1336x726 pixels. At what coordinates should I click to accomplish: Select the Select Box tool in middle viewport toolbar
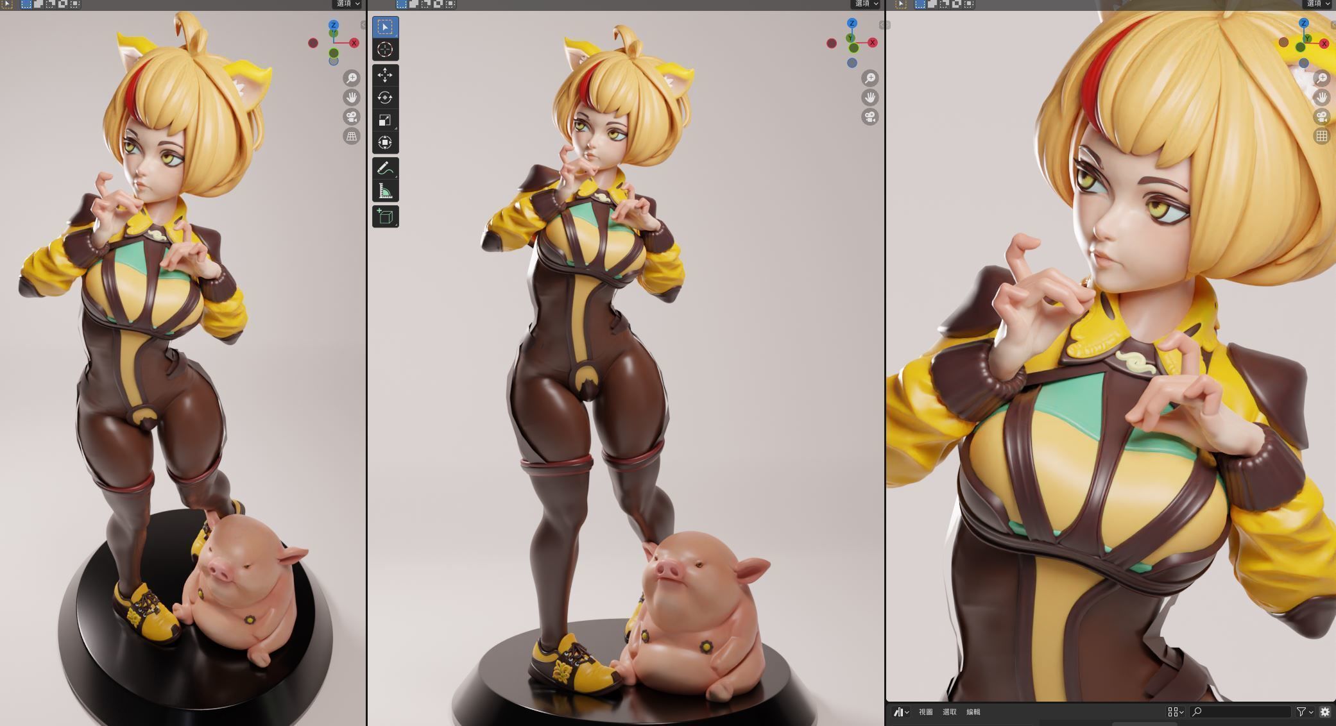tap(385, 27)
